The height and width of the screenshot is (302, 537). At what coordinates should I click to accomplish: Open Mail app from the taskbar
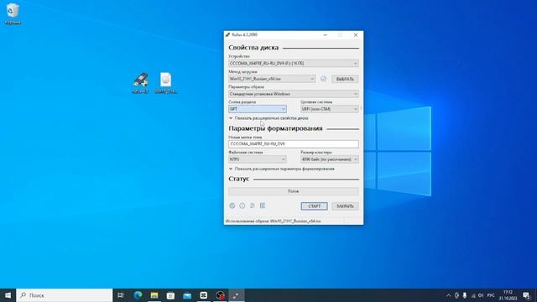pos(187,295)
